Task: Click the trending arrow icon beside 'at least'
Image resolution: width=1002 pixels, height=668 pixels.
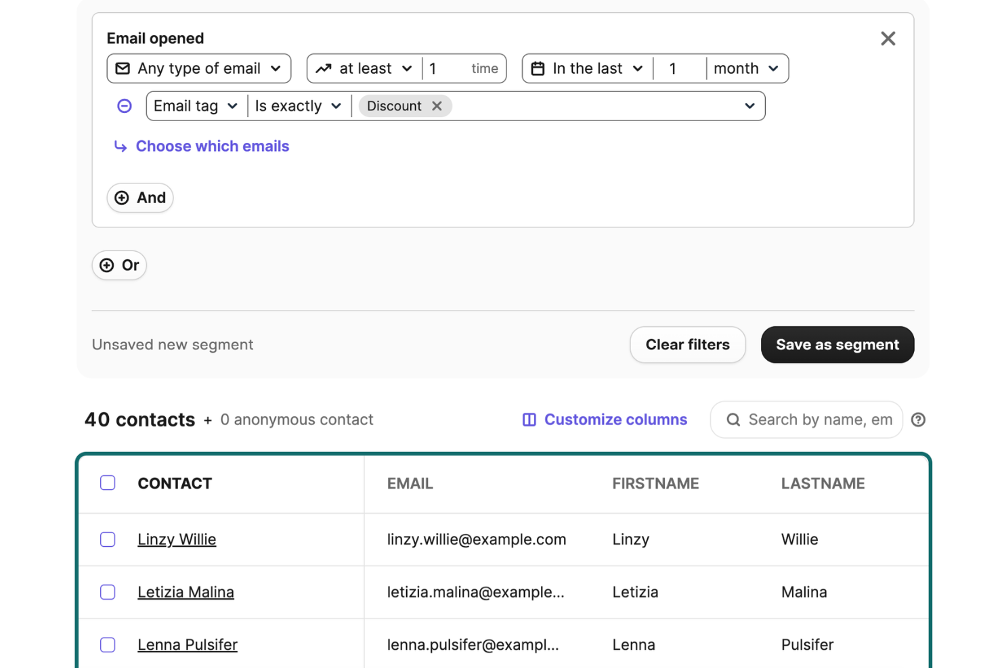Action: coord(324,68)
